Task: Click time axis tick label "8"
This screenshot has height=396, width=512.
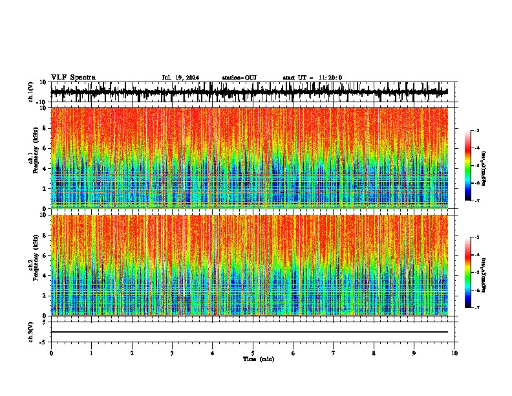Action: coord(374,353)
